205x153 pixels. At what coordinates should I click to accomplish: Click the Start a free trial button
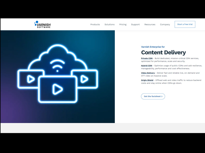185,24
